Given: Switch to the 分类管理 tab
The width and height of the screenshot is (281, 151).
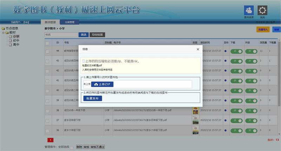Looking at the screenshot, I should (70, 22).
